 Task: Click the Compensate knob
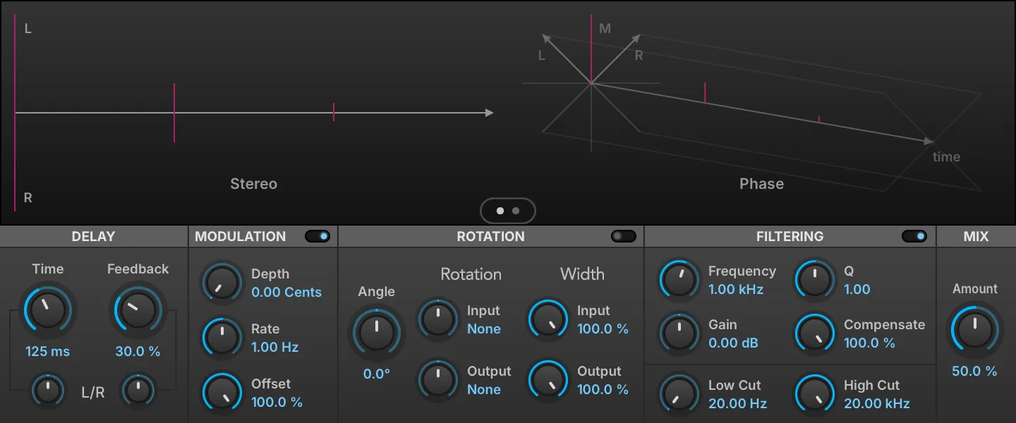pyautogui.click(x=816, y=333)
